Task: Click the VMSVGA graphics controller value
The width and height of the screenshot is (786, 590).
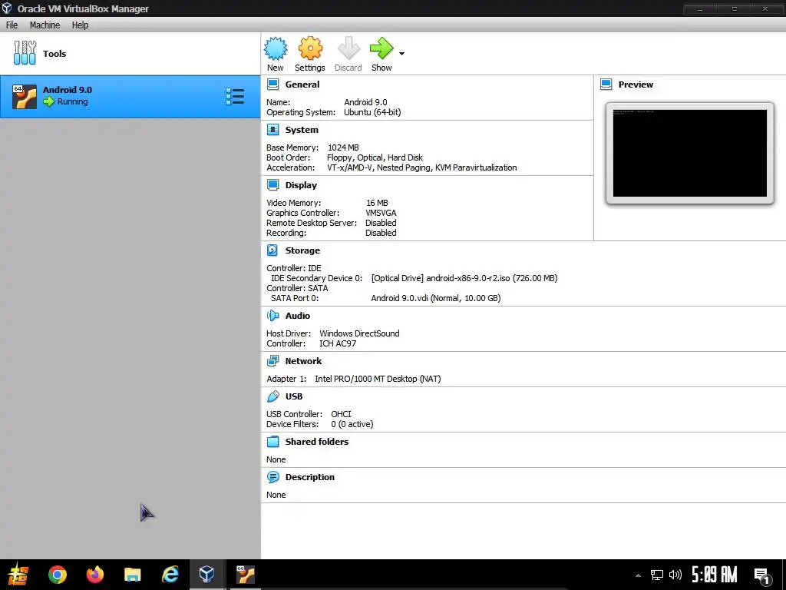Action: tap(381, 213)
